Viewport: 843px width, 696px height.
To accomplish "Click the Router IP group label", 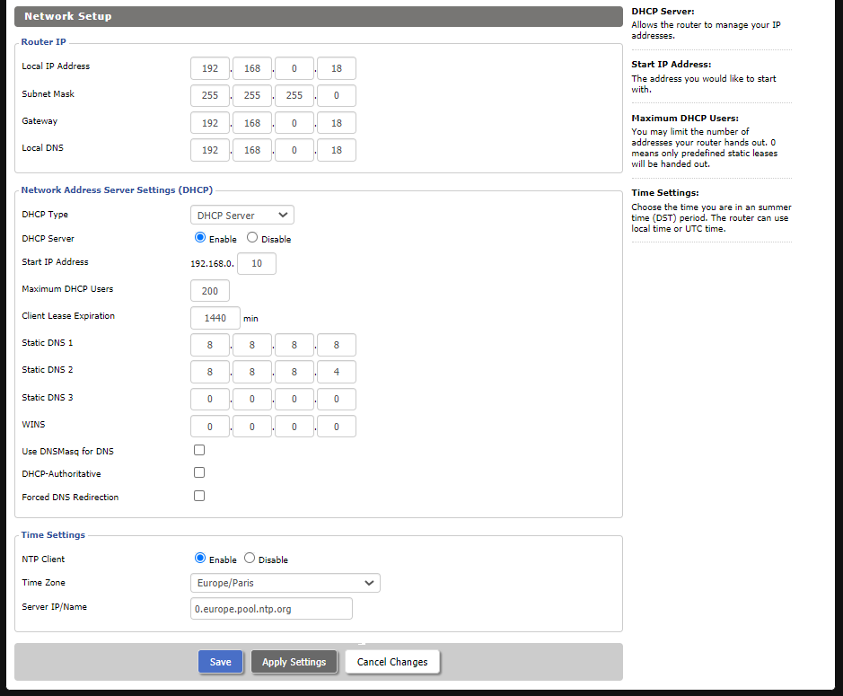I will click(x=44, y=41).
